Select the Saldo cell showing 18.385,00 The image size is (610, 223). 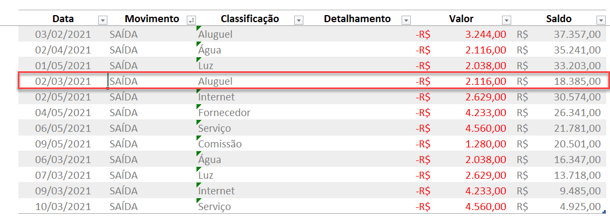(559, 81)
